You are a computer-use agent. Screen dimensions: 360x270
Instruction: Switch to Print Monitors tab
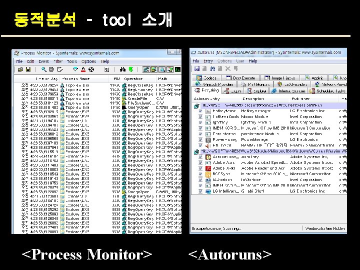coord(256,84)
